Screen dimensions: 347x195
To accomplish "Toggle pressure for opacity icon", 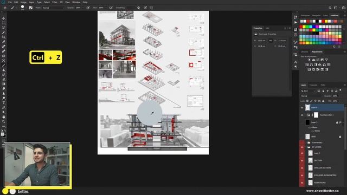I will 88,8.
